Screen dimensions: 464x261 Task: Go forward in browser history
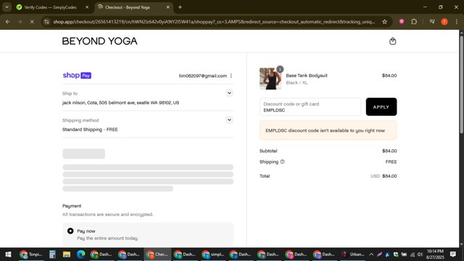(x=20, y=22)
